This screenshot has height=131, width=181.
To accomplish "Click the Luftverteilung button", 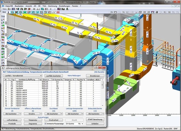I will pyautogui.click(x=12, y=120).
